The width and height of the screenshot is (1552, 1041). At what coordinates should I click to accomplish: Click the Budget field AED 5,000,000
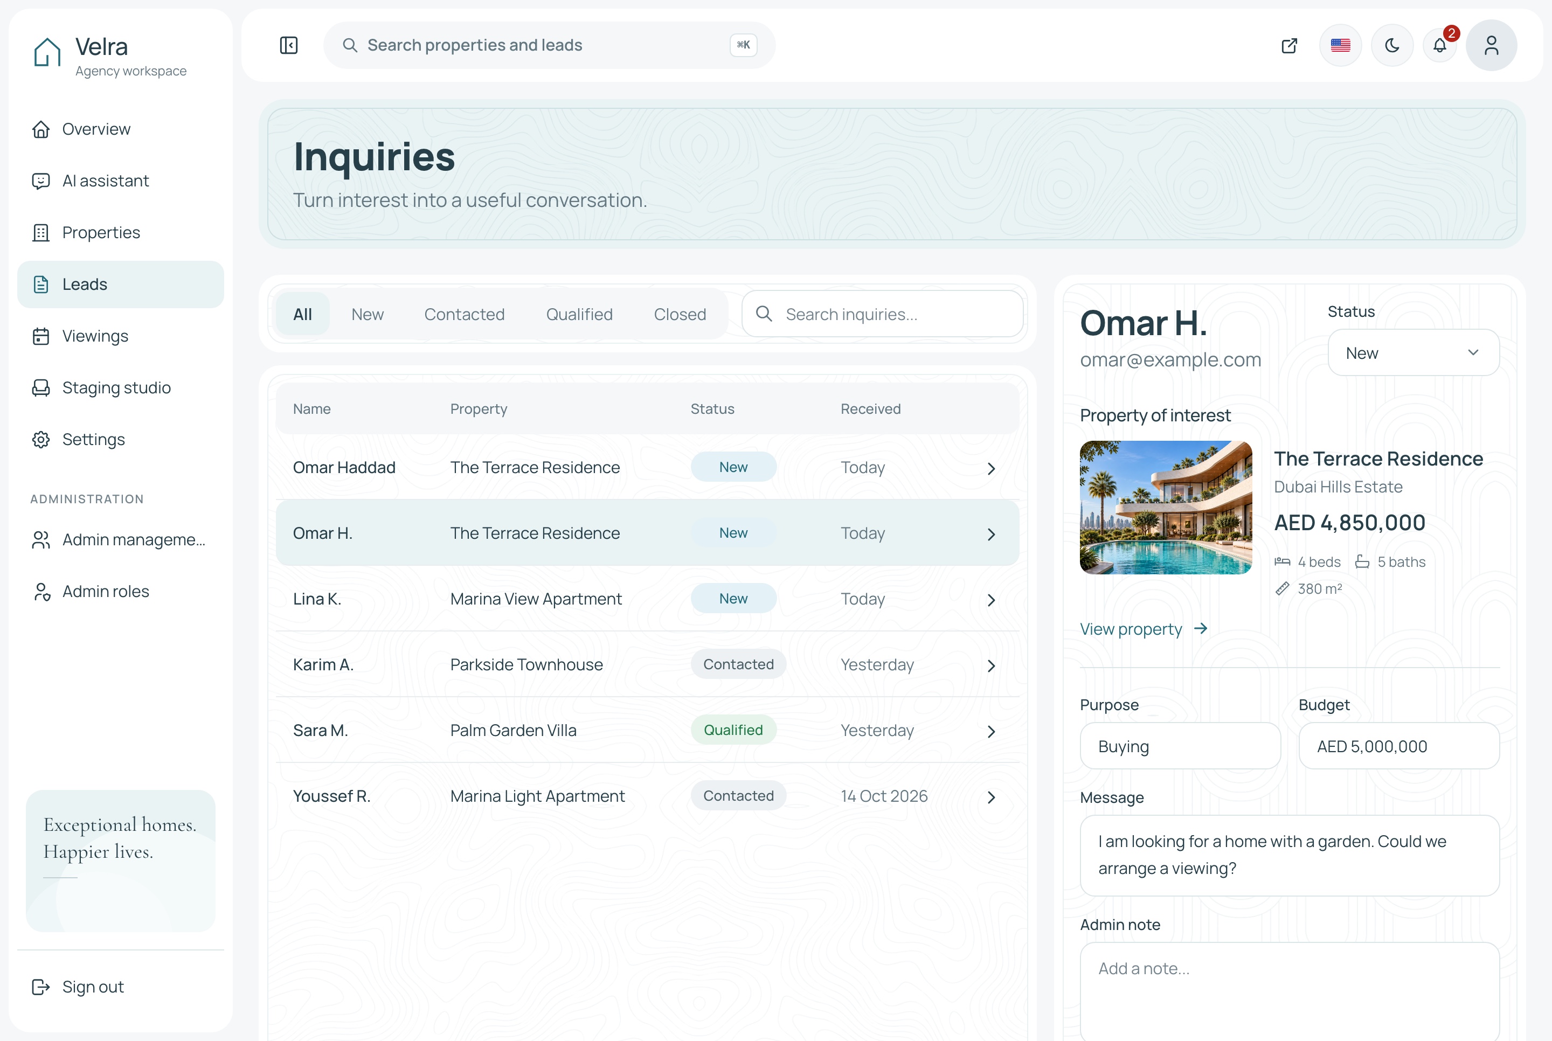coord(1398,746)
